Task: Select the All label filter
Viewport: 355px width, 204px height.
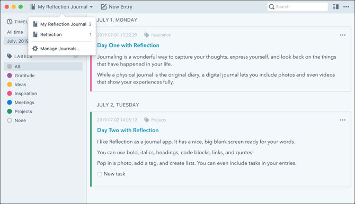Action: click(43, 67)
